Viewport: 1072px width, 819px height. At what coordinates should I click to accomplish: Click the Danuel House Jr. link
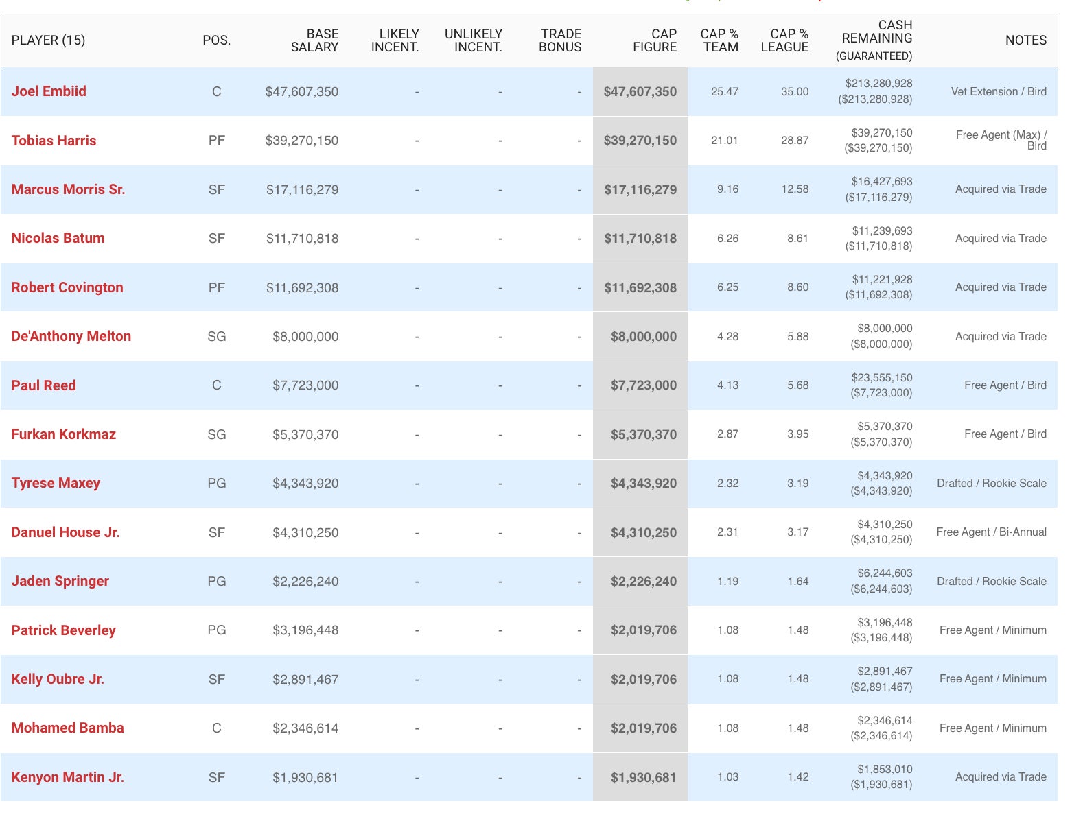pos(65,532)
